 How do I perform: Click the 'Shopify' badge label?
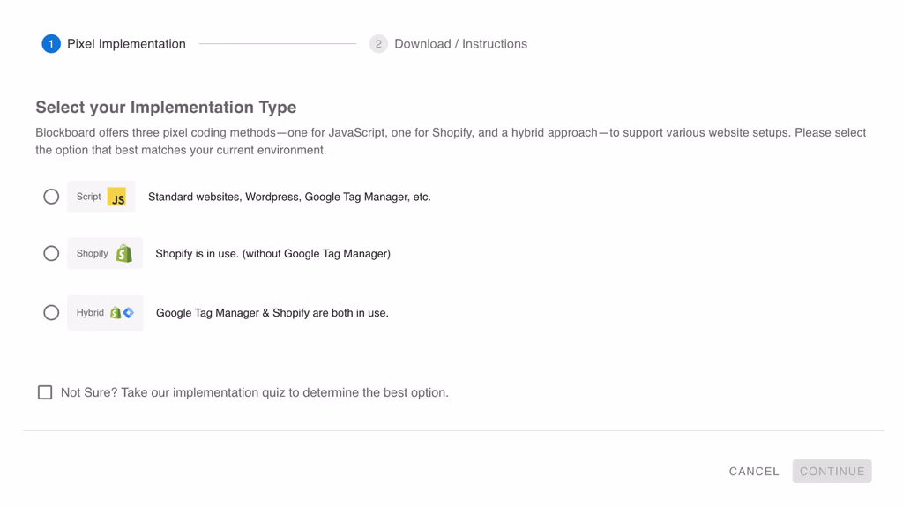[92, 254]
